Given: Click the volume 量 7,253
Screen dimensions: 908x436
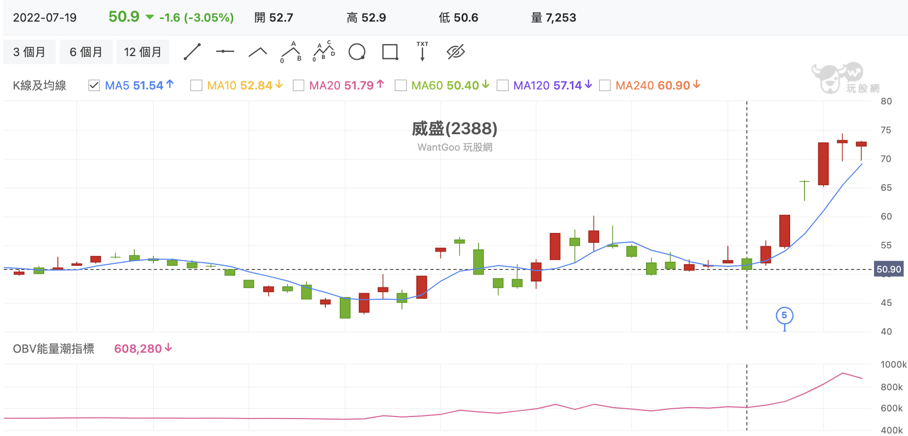Looking at the screenshot, I should tap(554, 17).
